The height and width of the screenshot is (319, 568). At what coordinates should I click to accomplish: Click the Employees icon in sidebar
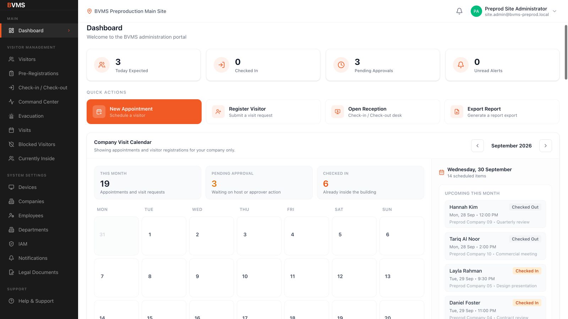coord(11,216)
